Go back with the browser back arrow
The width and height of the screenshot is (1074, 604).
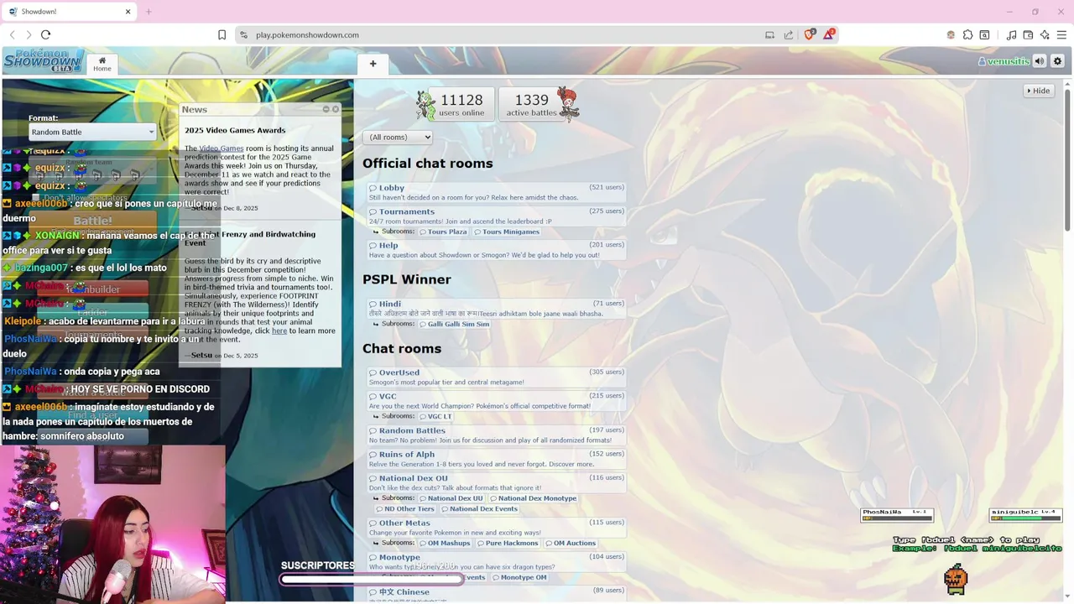click(12, 34)
